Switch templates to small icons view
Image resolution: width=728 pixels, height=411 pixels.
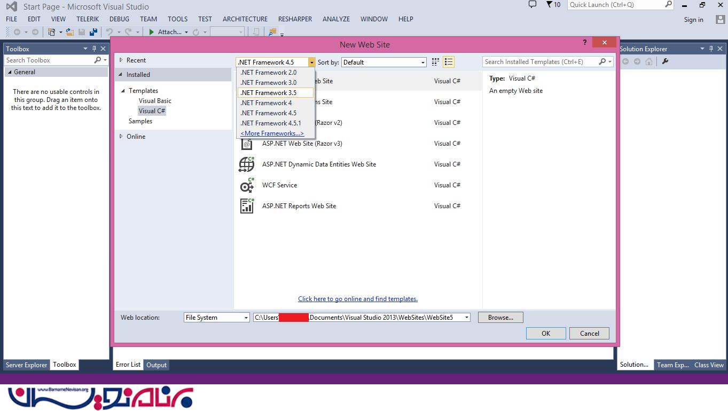coord(435,62)
